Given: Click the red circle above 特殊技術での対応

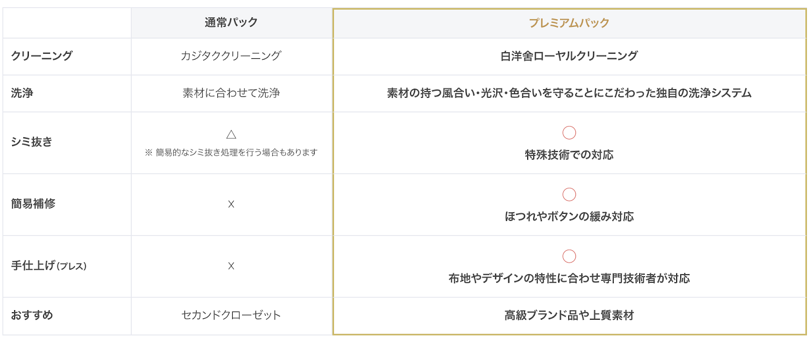Looking at the screenshot, I should (569, 133).
